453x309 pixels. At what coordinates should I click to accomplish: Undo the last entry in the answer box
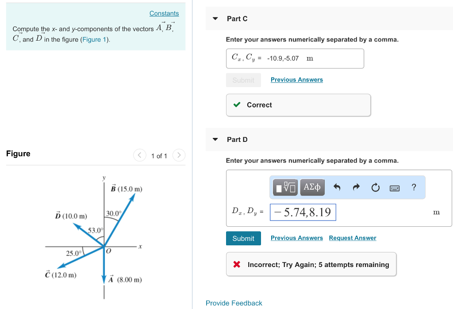(337, 187)
